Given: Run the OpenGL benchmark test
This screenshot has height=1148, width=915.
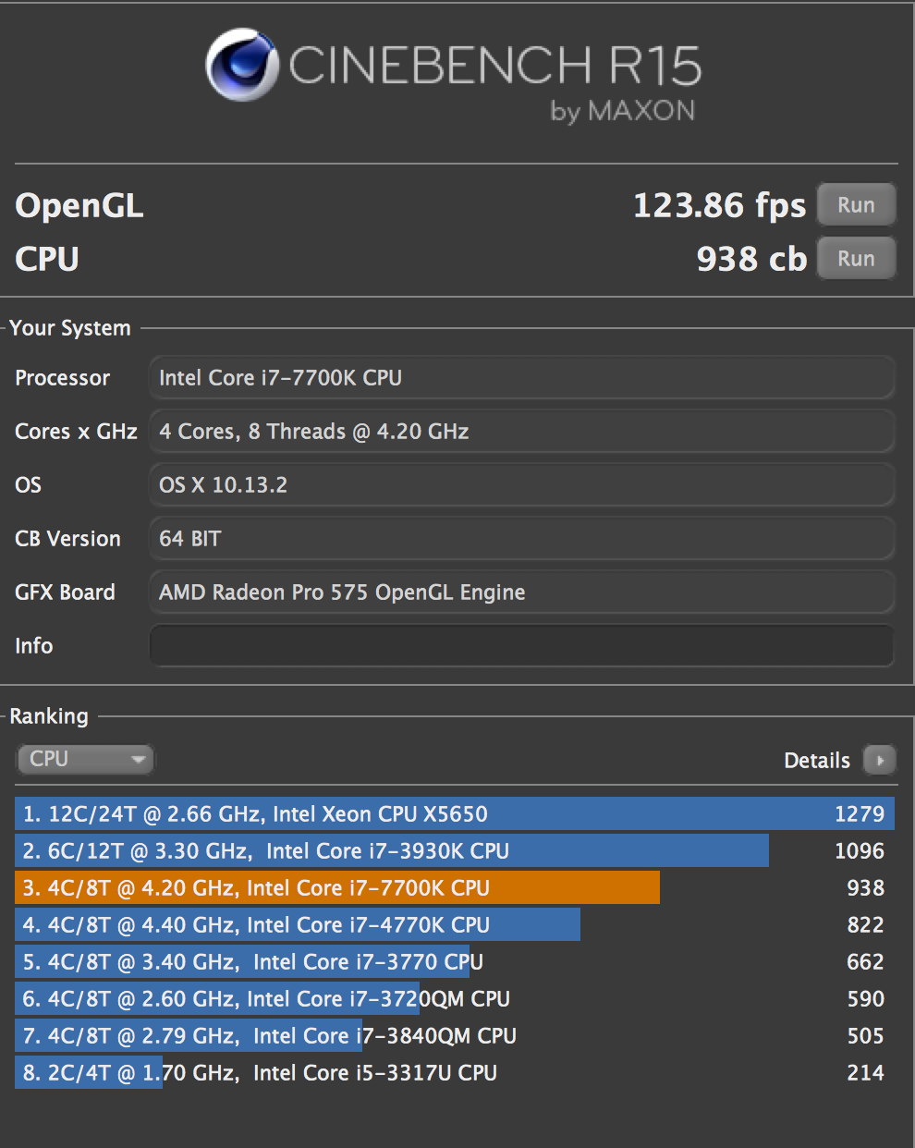Looking at the screenshot, I should pos(856,205).
